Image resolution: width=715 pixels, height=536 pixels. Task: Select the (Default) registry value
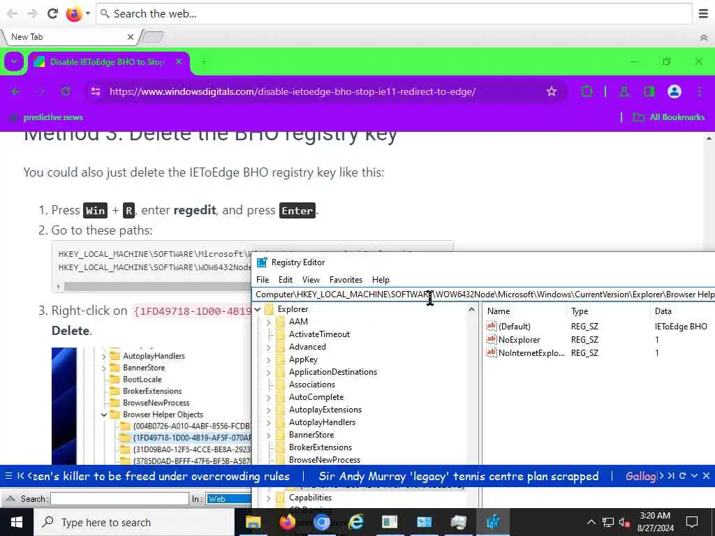pos(515,327)
